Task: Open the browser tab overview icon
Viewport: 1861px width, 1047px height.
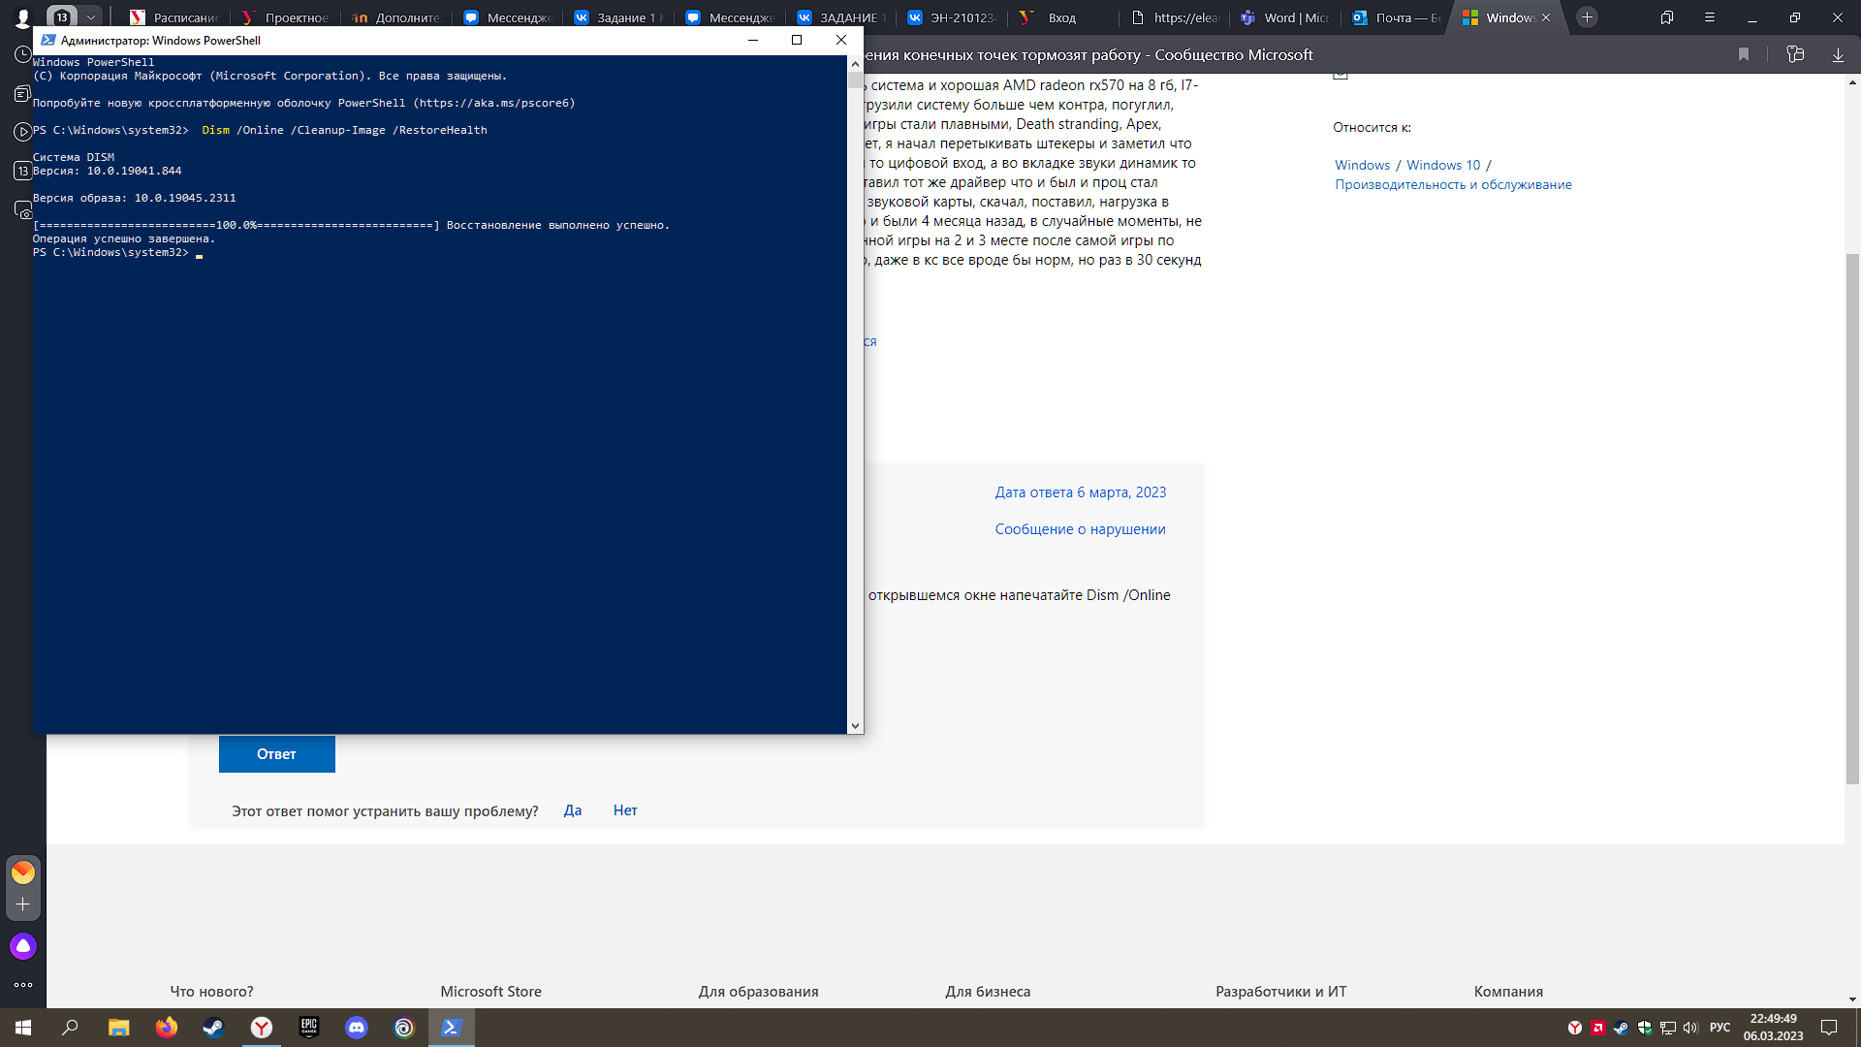Action: point(1667,17)
